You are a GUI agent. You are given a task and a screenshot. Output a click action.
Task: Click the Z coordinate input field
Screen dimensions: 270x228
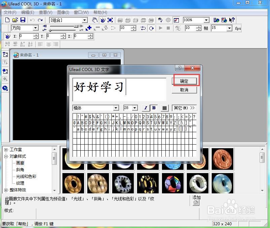(81, 36)
